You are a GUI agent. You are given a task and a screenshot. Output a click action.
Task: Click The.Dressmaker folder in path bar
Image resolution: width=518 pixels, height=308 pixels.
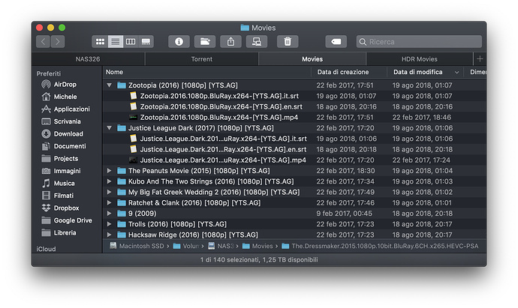coord(380,246)
